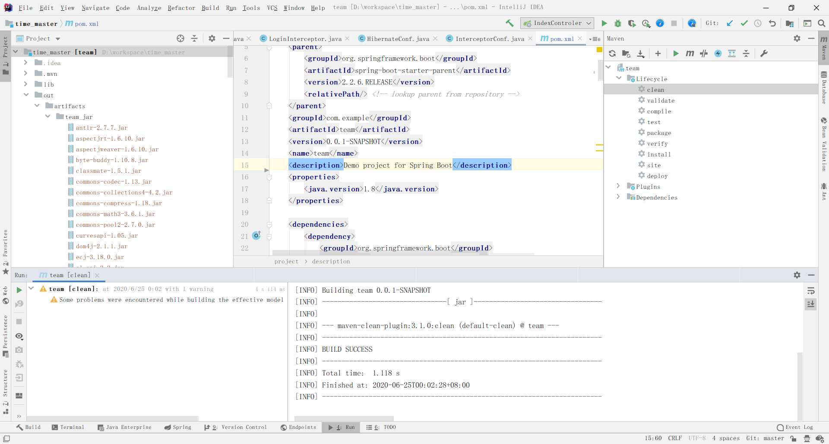The image size is (829, 444).
Task: Expand the .idea folder
Action: click(x=25, y=63)
